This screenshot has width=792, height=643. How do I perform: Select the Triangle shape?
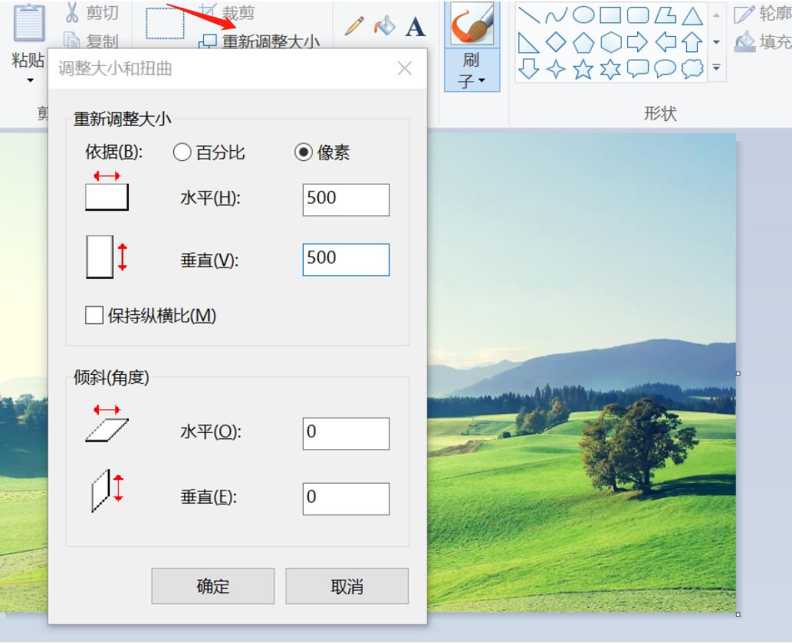click(692, 15)
